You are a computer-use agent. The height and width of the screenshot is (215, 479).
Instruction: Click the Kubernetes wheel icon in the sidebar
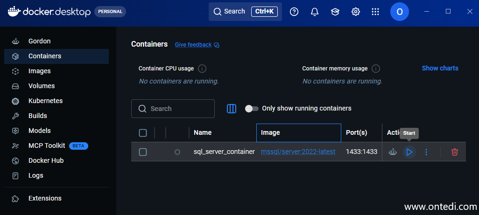[x=15, y=101]
